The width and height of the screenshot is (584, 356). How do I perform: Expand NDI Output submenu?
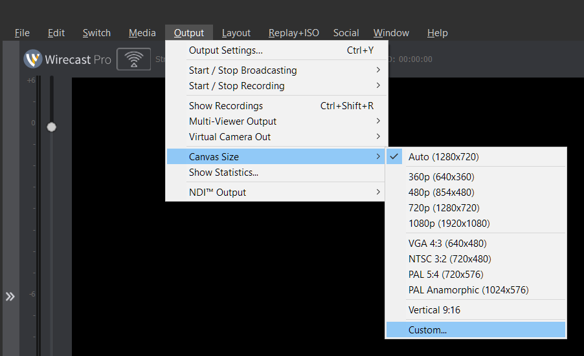click(x=276, y=193)
